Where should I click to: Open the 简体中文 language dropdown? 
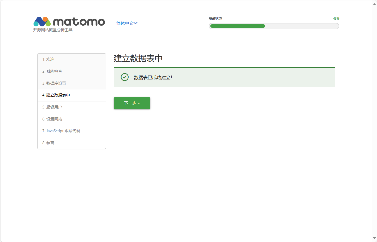[127, 23]
